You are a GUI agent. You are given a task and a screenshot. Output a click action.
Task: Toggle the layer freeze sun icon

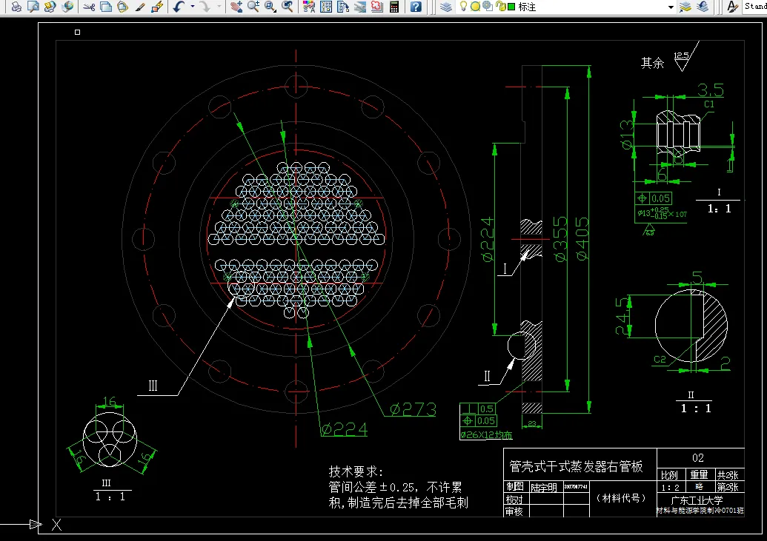pos(475,7)
